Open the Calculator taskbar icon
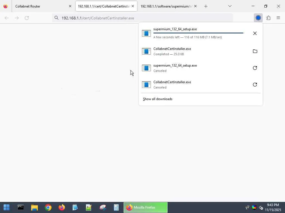 (x=116, y=207)
